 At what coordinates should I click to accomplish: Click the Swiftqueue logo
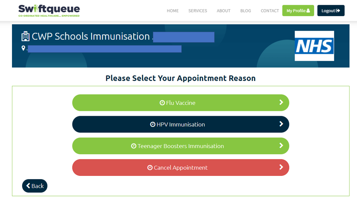[x=49, y=11]
